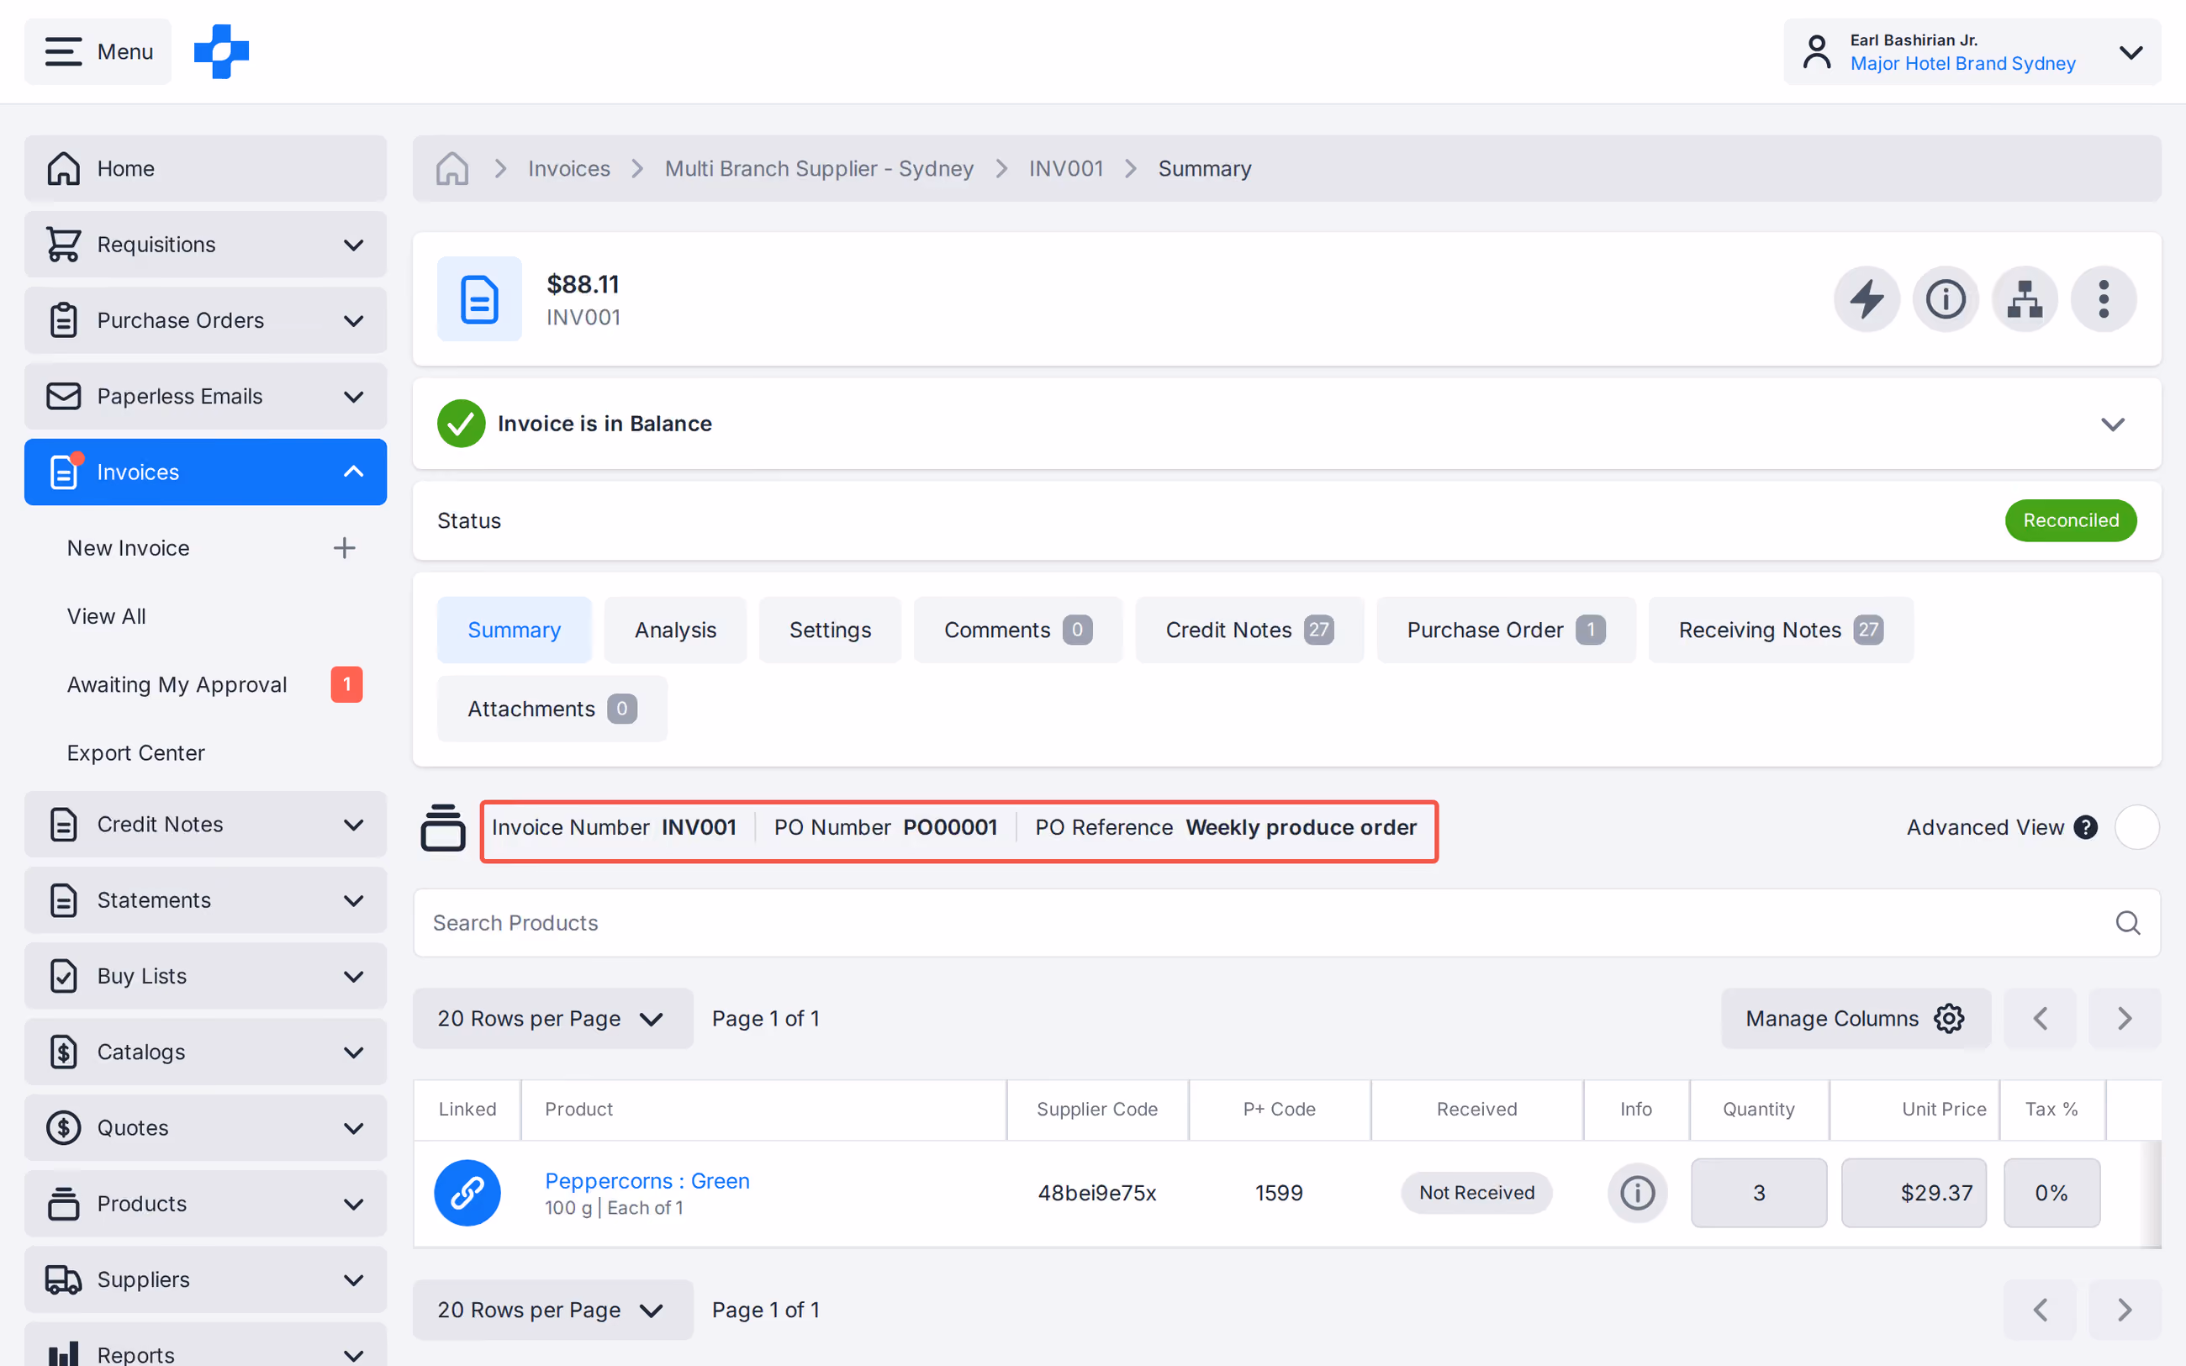Click the Unit Price field $29.37
This screenshot has height=1366, width=2186.
pyautogui.click(x=1914, y=1193)
